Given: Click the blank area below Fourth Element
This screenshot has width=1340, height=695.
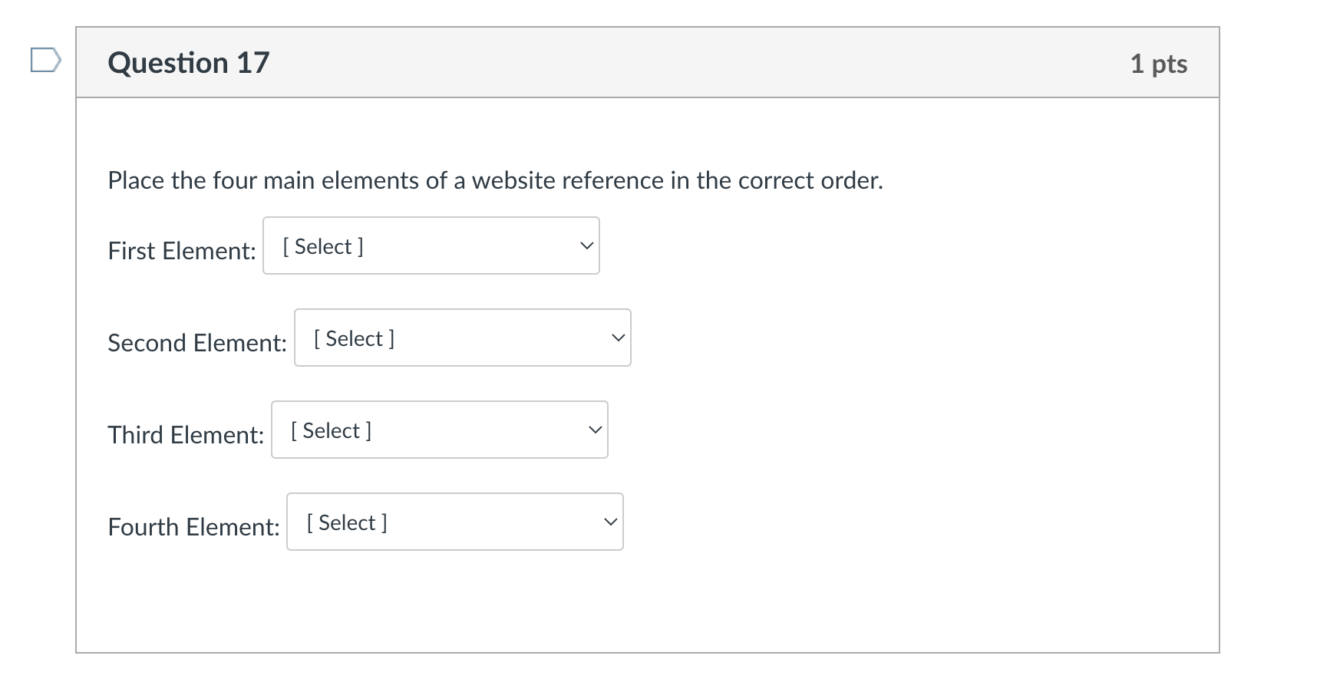Looking at the screenshot, I should tap(648, 602).
